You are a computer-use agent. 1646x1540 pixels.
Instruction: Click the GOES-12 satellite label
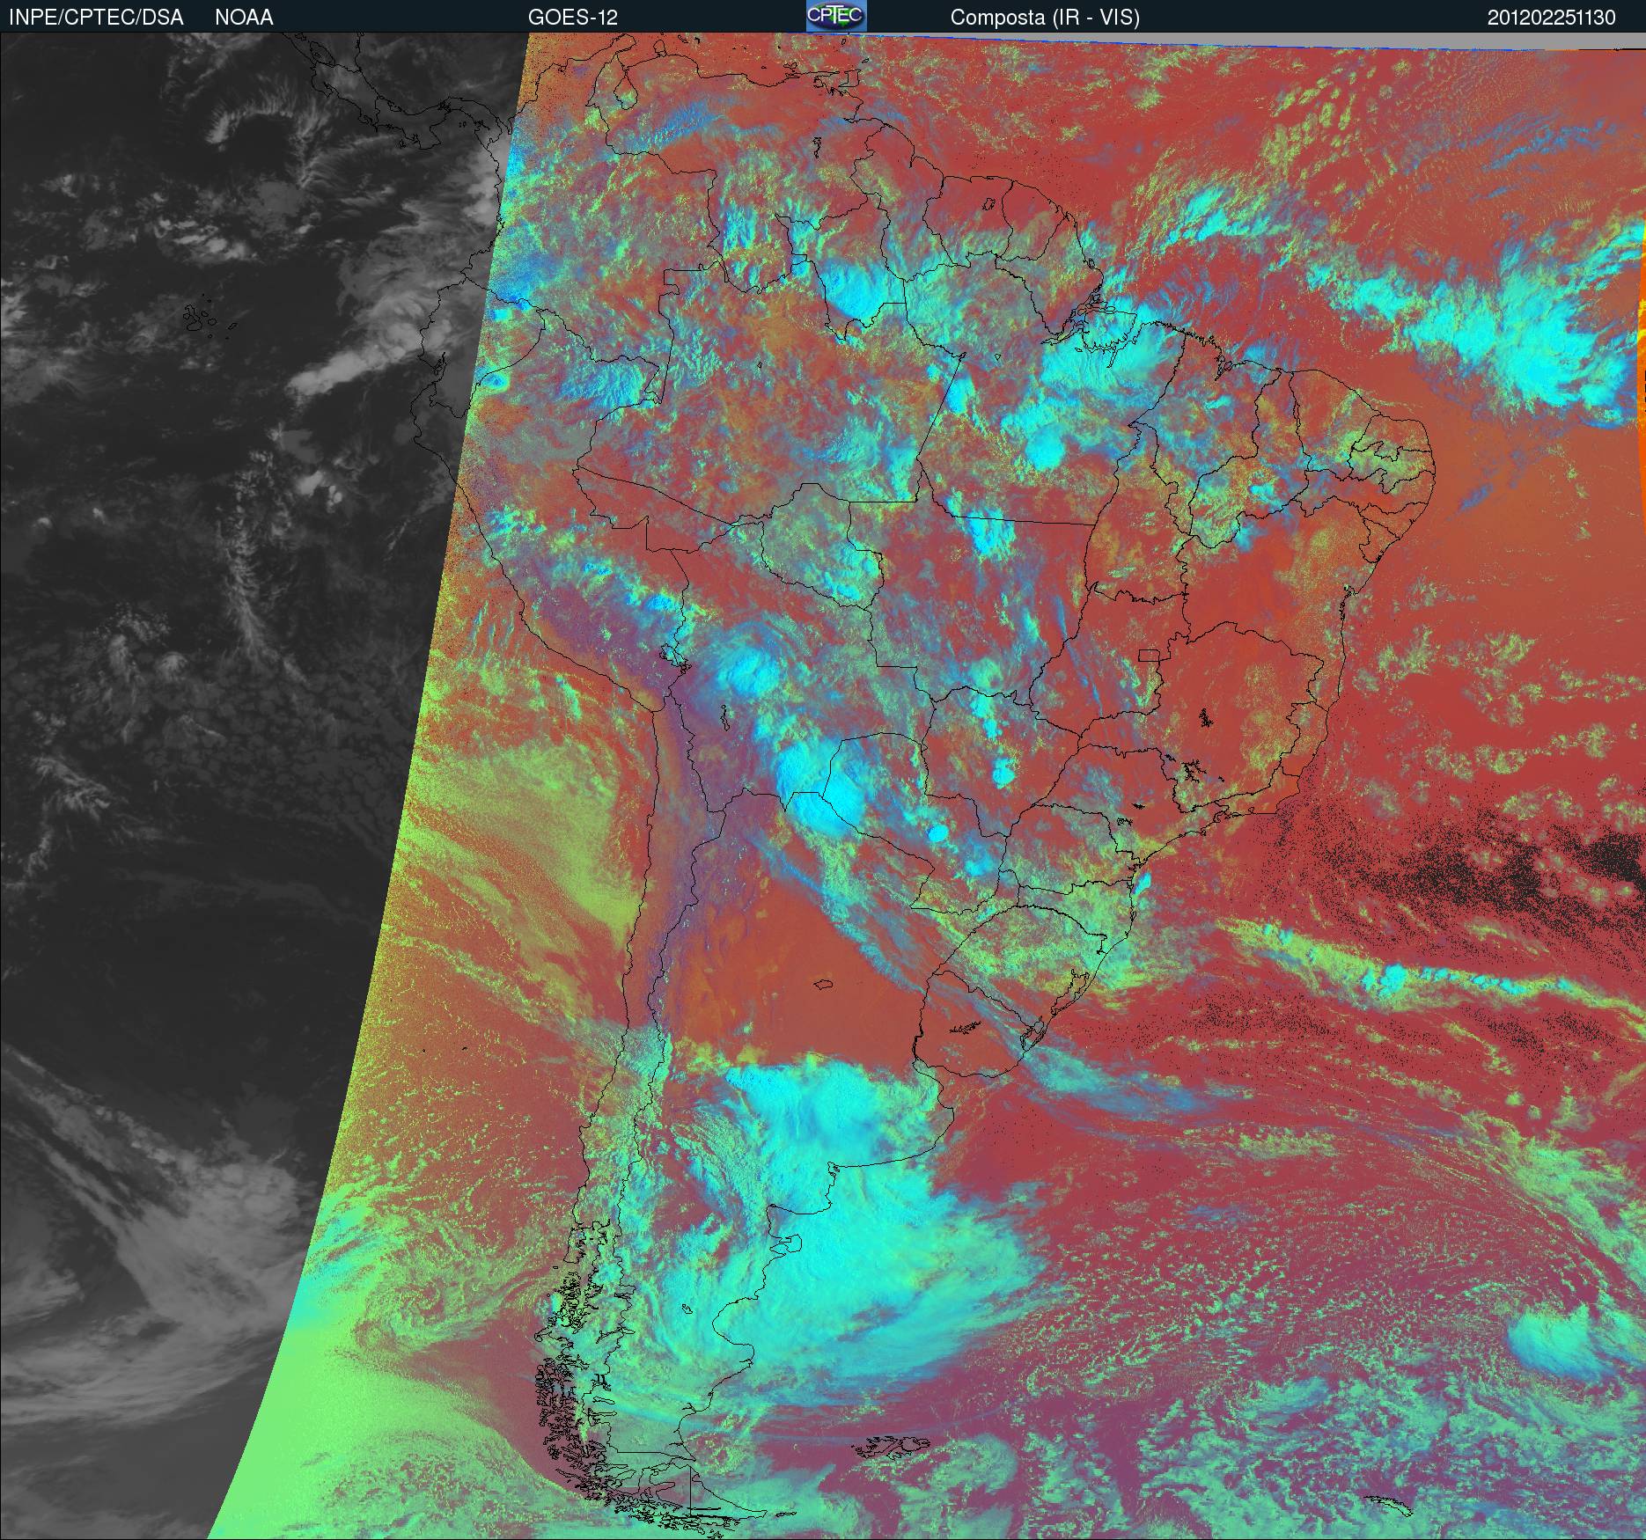pos(573,18)
